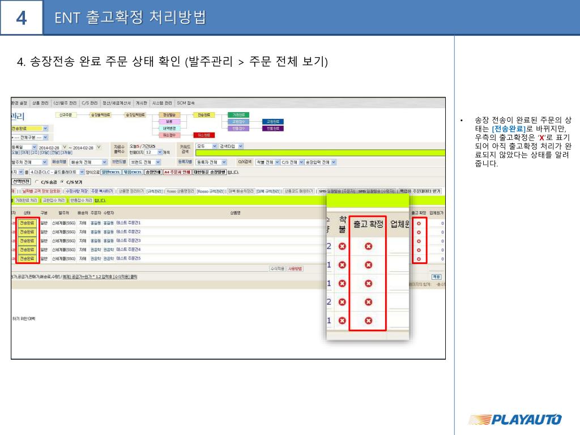Click the yellow 전송완료 flow box
The width and height of the screenshot is (580, 435).
(204, 115)
